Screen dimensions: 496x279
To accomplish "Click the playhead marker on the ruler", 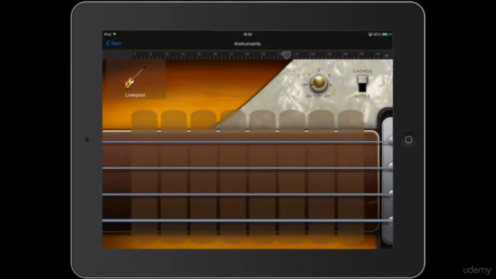I will 287,55.
